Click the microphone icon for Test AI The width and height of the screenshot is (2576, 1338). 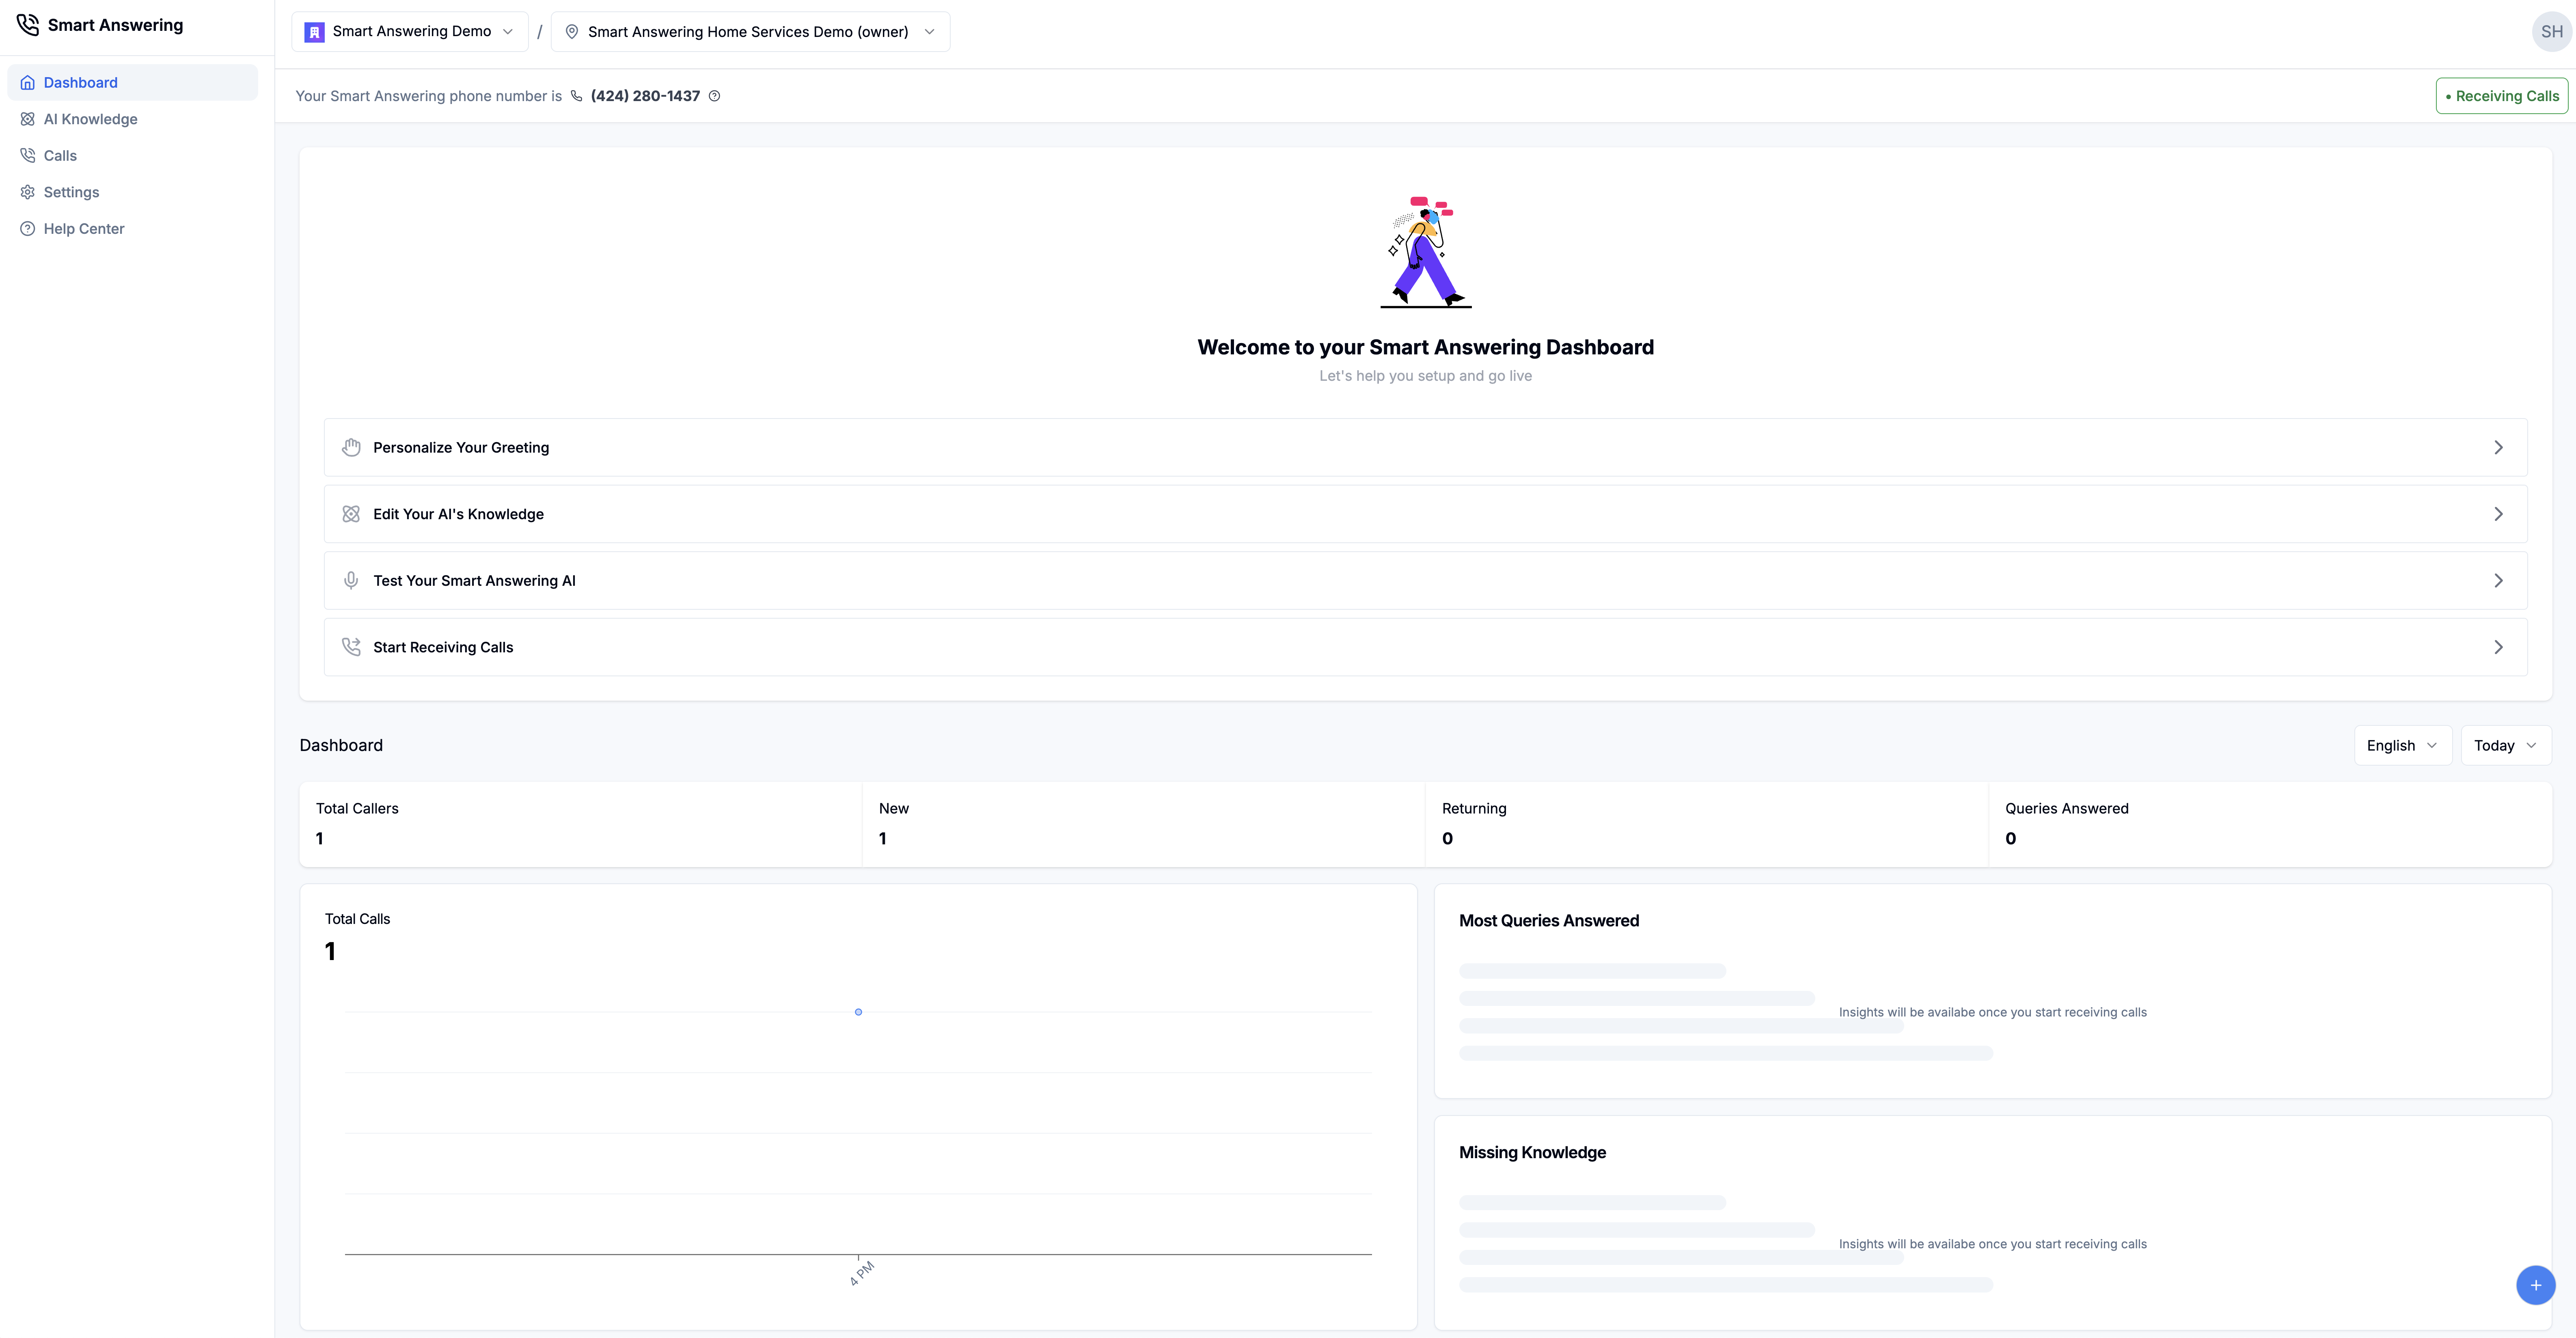[351, 580]
